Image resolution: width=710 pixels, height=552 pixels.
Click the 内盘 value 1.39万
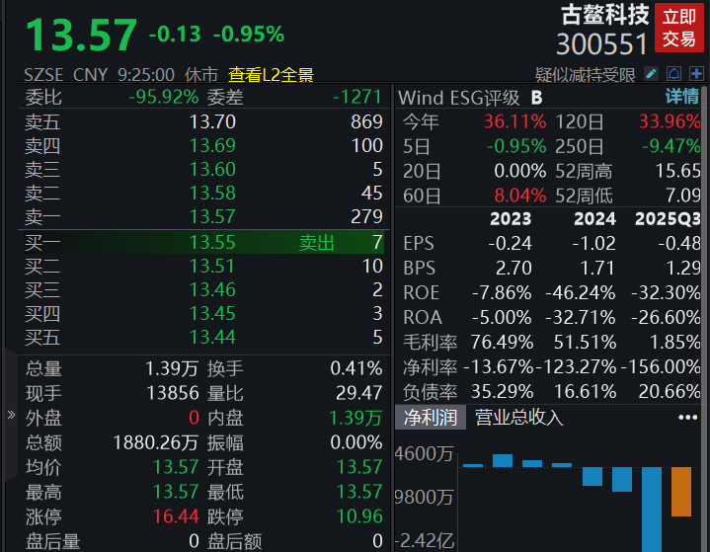click(355, 418)
